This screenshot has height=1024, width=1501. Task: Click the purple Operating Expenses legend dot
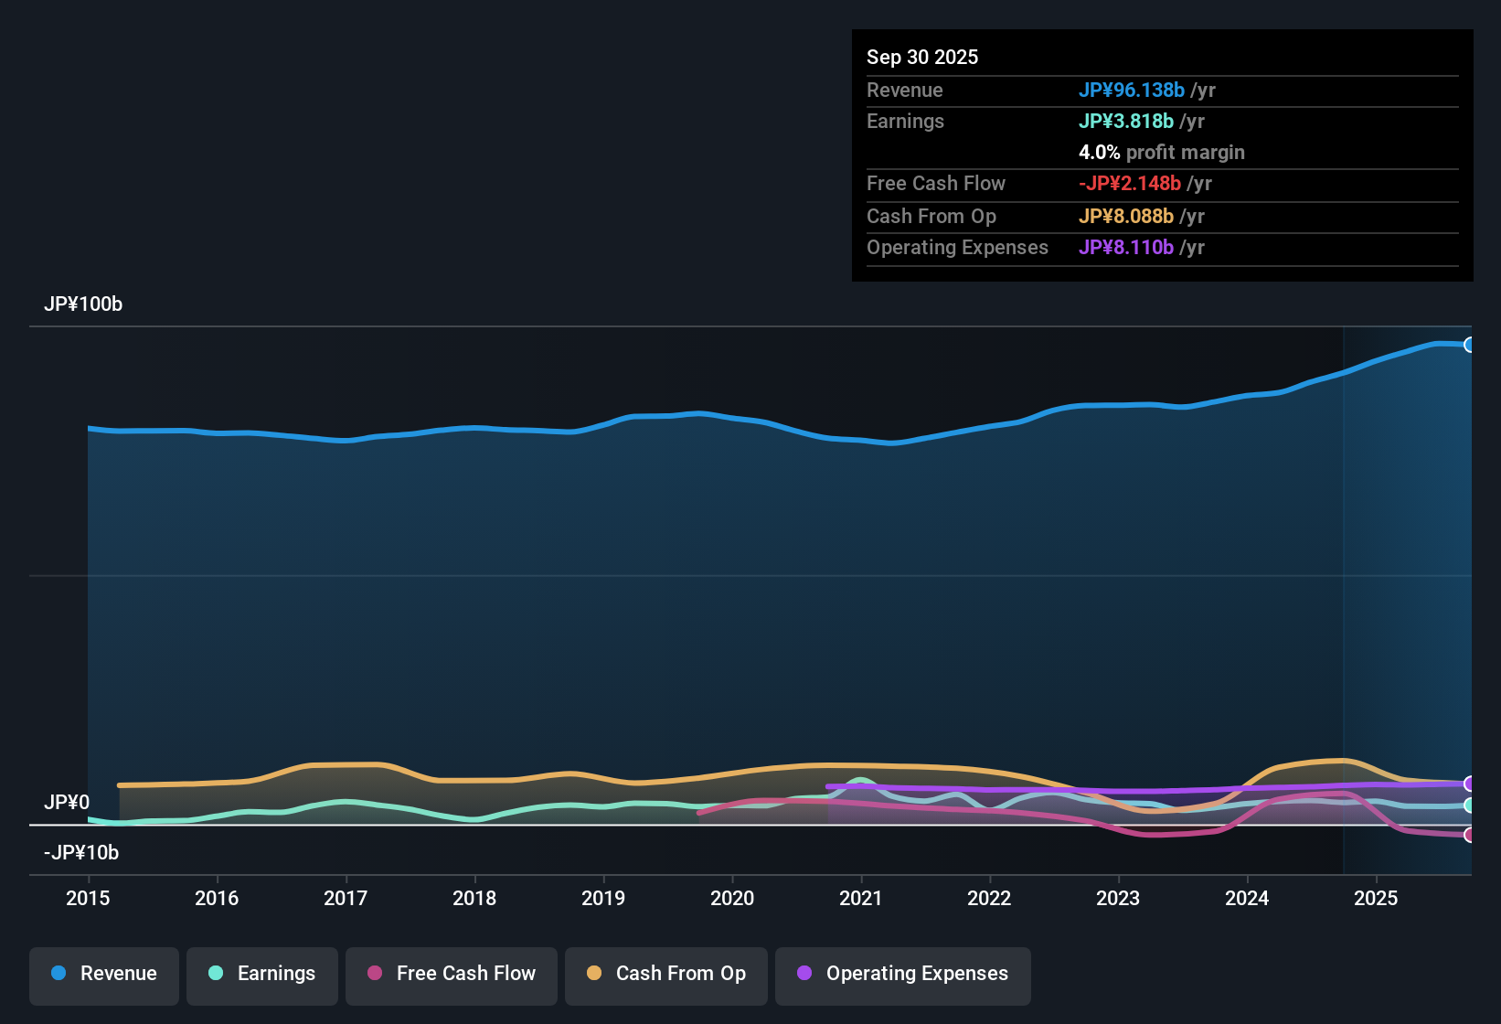[x=804, y=974]
